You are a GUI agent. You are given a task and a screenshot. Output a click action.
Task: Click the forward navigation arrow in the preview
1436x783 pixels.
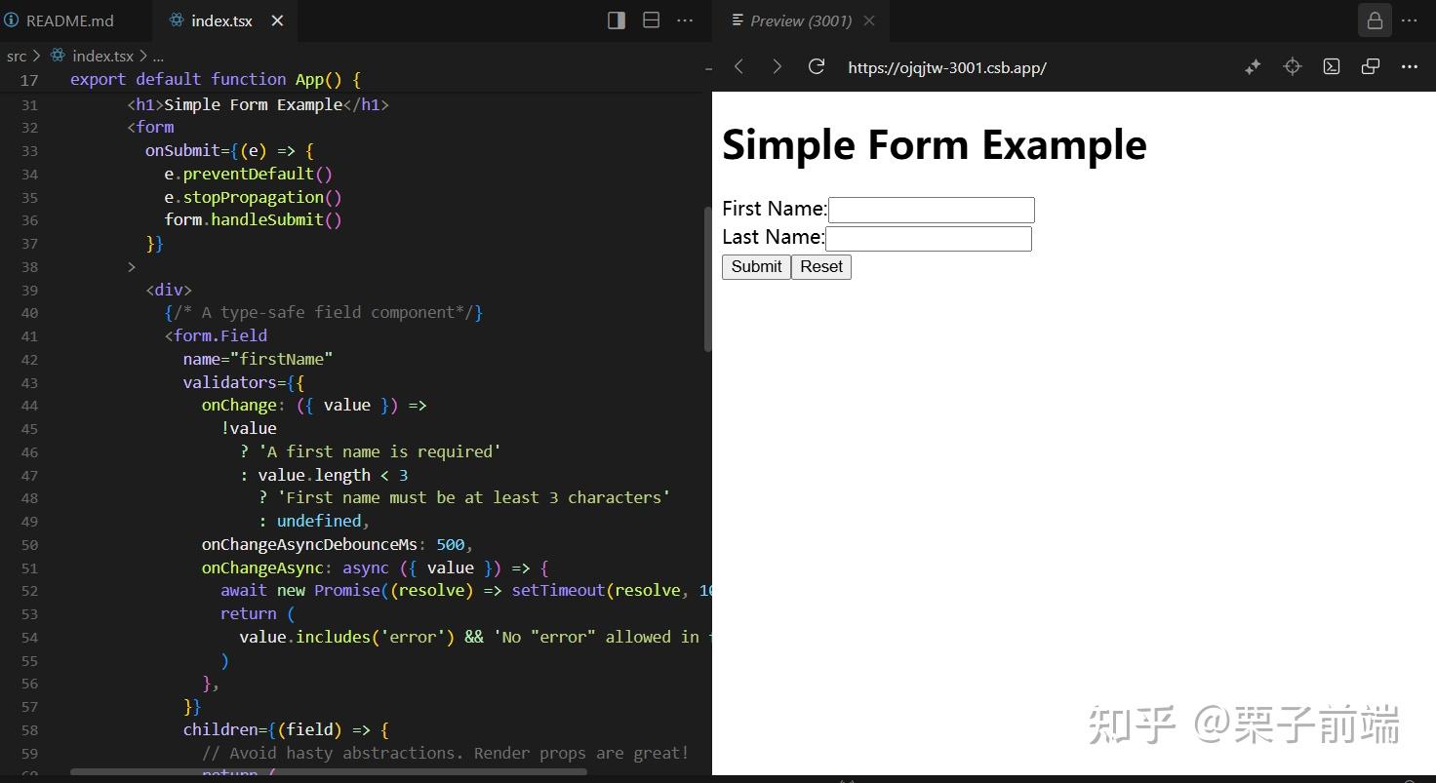point(778,66)
